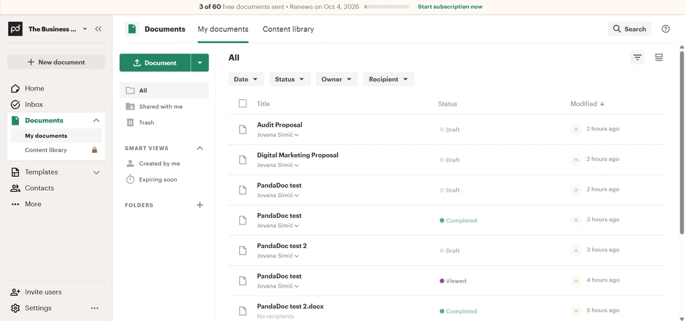Expand the Templates sidebar section
Screen dimensions: 685x321
click(97, 172)
